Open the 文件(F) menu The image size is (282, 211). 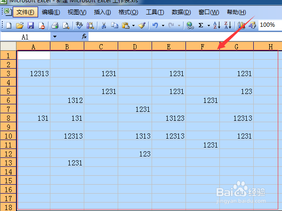(25, 12)
